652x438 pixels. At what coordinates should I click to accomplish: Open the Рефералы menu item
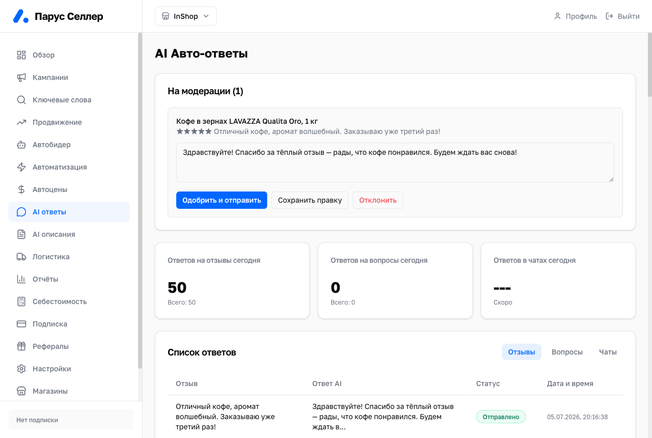(69, 346)
